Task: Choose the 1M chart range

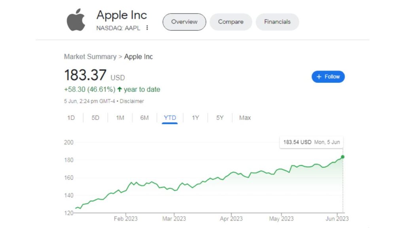Action: pyautogui.click(x=120, y=118)
